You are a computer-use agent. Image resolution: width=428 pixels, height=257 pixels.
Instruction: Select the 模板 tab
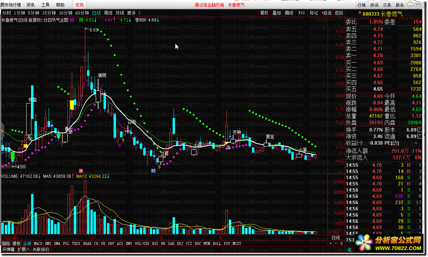pos(17,244)
